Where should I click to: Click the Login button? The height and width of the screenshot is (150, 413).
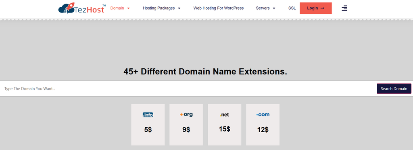coord(315,8)
